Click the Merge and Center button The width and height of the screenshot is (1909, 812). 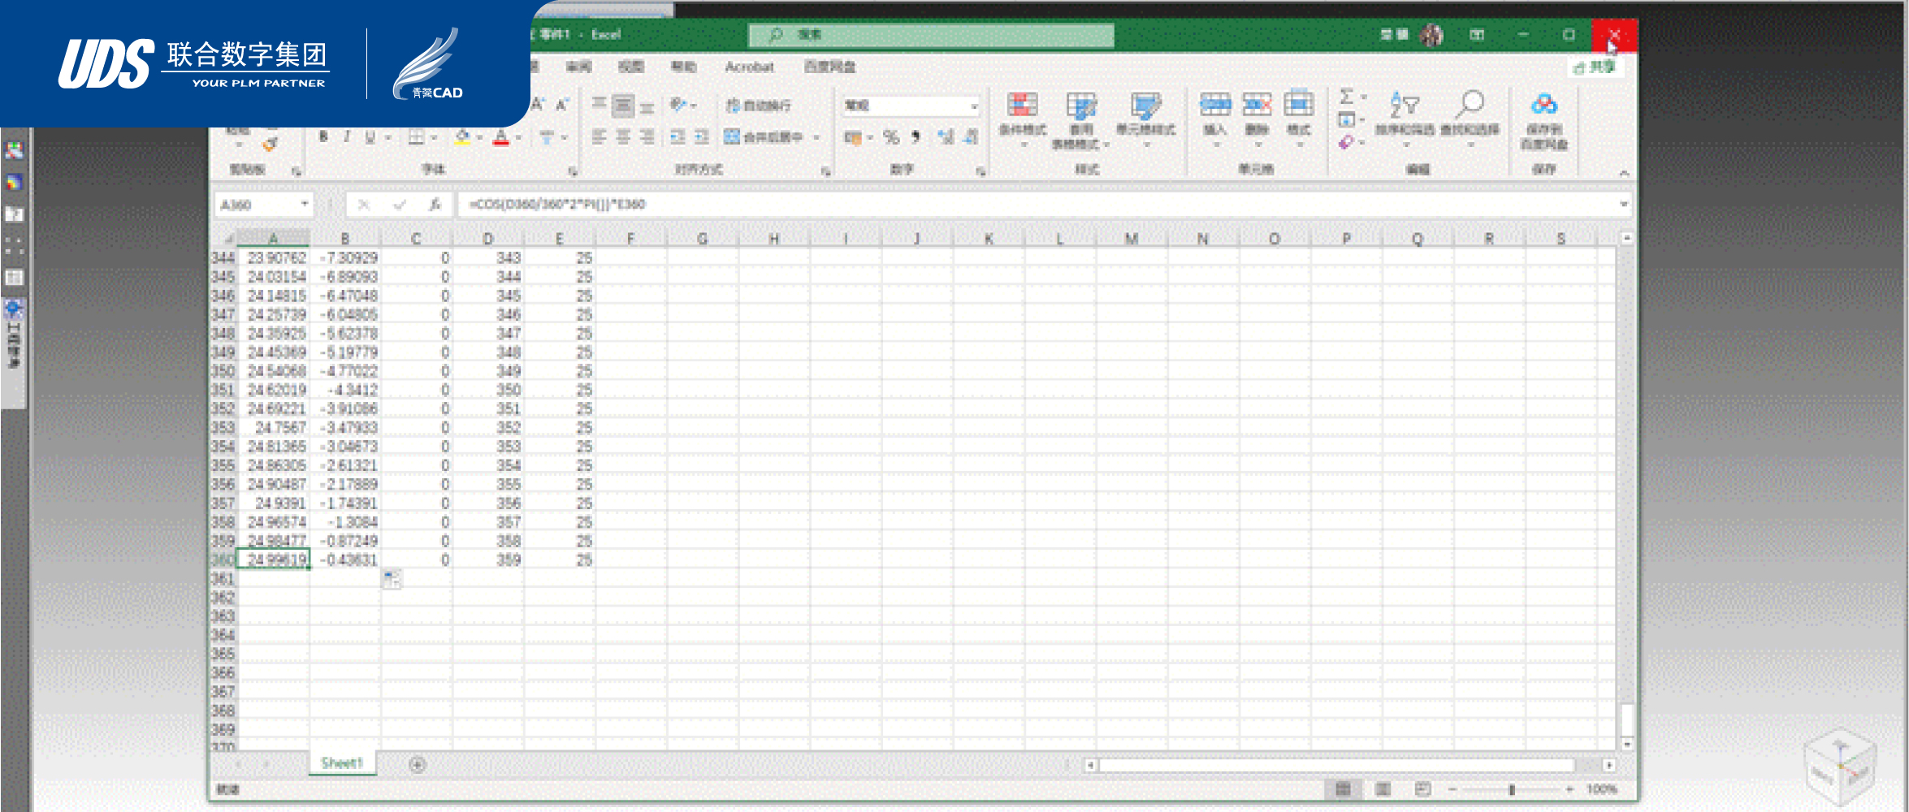click(x=764, y=137)
